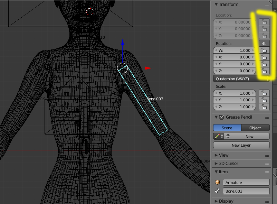Click the New Layer button
Image resolution: width=277 pixels, height=204 pixels.
(x=241, y=145)
